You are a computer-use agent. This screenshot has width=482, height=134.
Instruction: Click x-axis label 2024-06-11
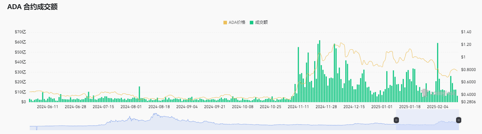[x=47, y=107]
